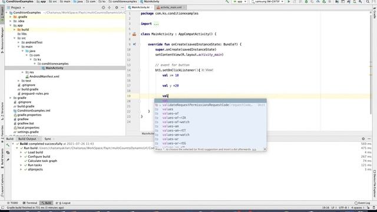Image resolution: width=377 pixels, height=212 pixels.
Task: Hide the Build panel with minus icon
Action: coord(369,139)
